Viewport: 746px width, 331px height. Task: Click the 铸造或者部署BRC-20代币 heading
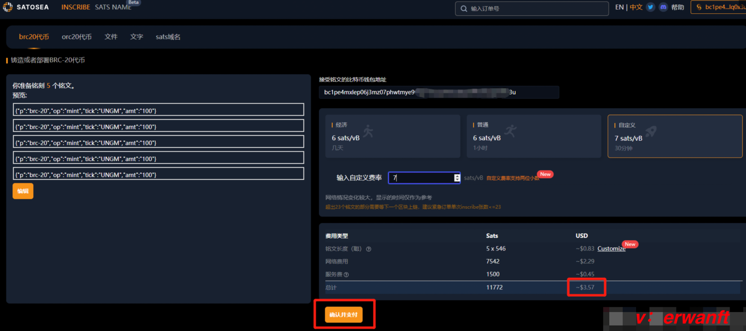[x=48, y=60]
